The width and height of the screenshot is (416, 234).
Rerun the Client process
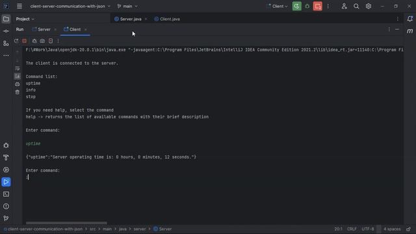16,41
